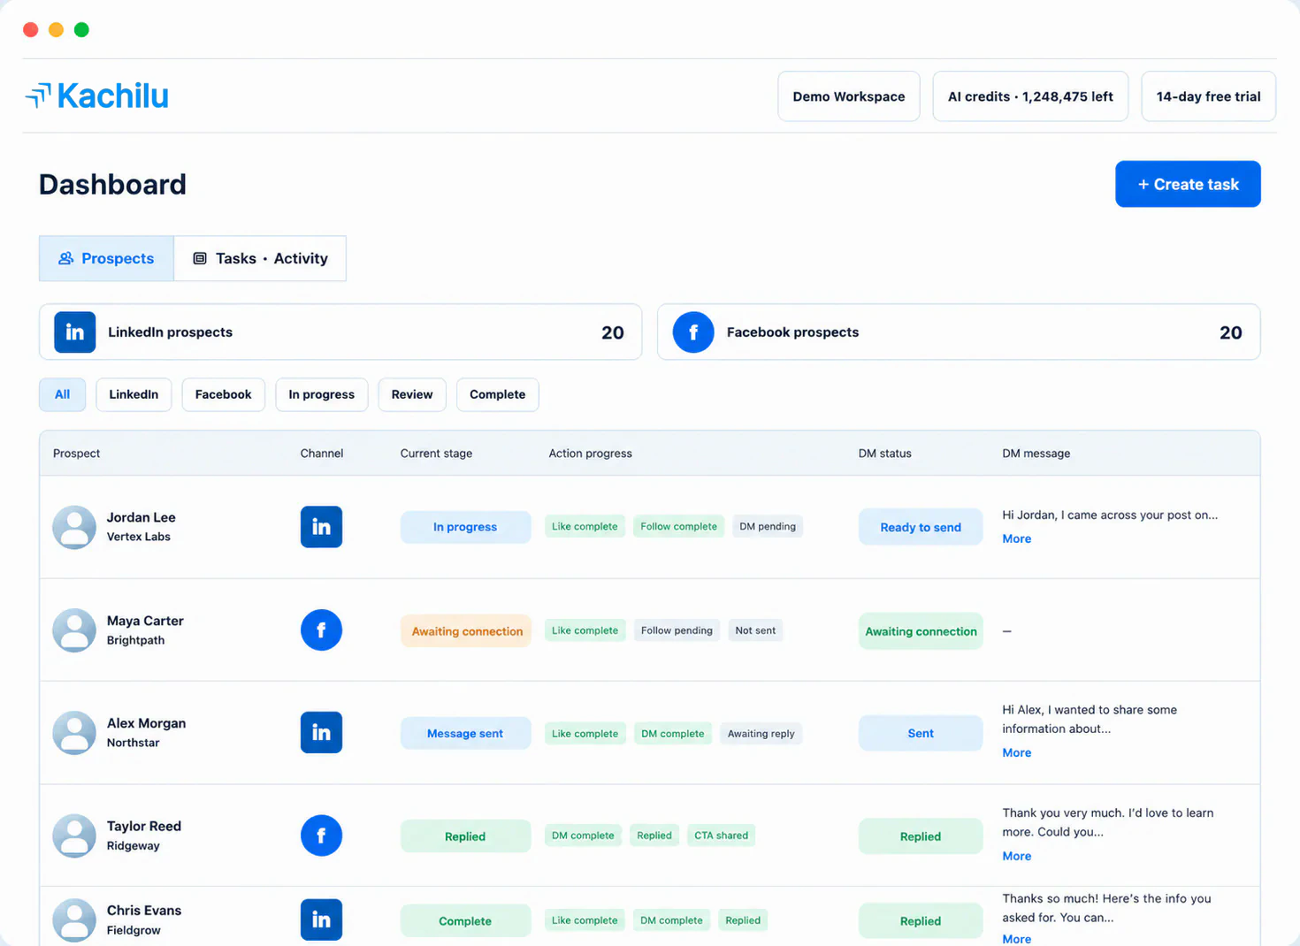Viewport: 1300px width, 946px height.
Task: Click Maya Carter's Not sent tag
Action: coord(755,630)
